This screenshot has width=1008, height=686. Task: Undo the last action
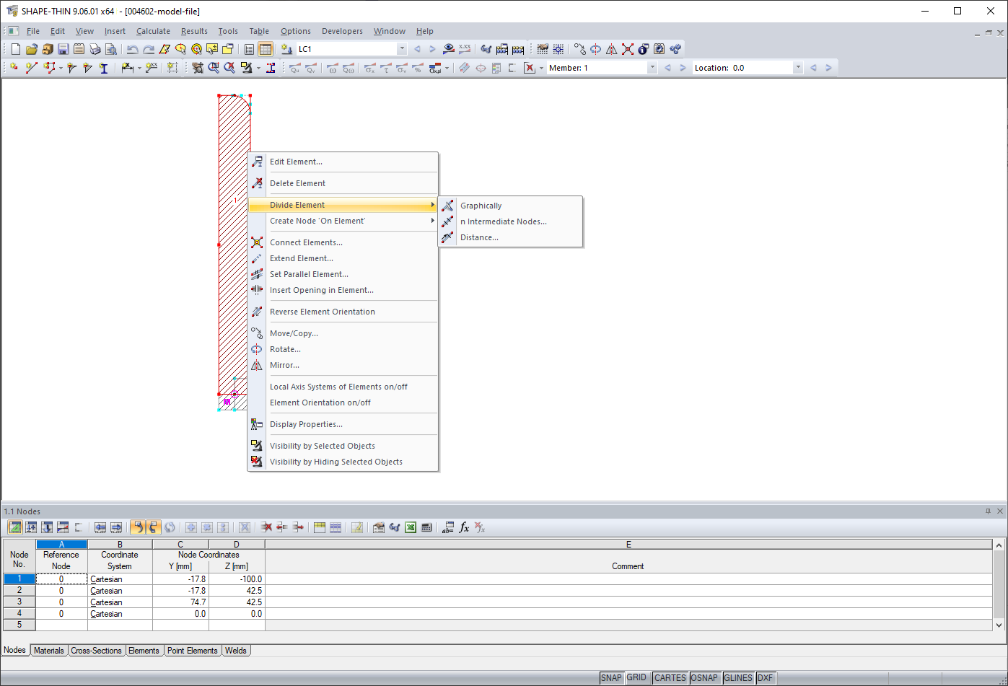click(132, 49)
